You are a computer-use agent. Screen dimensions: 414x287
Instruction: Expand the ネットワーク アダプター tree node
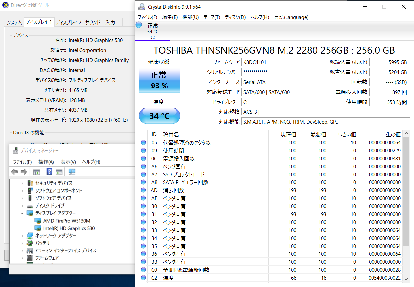(x=22, y=236)
